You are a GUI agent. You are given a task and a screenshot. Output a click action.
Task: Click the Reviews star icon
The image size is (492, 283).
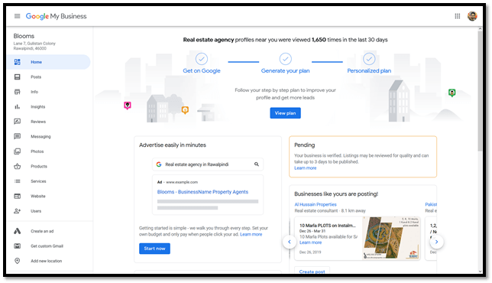[18, 122]
